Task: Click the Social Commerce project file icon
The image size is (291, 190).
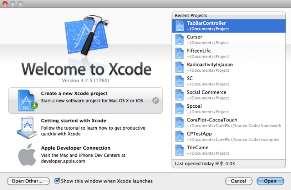Action: point(180,95)
